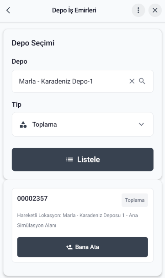
Task: Expand the Tip dropdown chevron
Action: pos(141,124)
